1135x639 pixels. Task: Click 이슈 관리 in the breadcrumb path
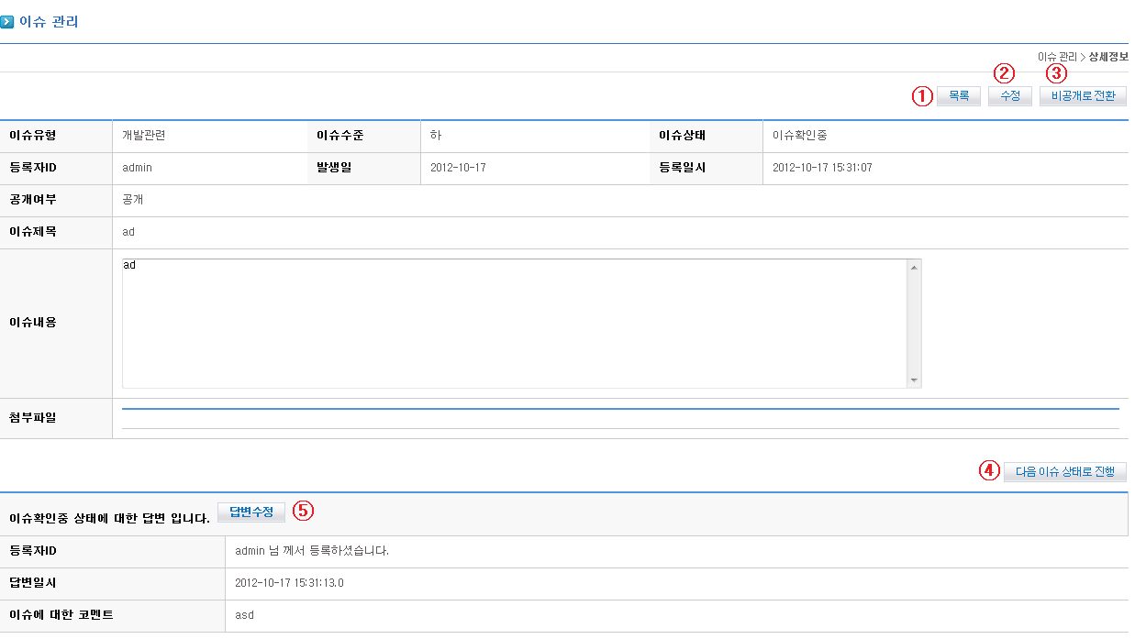coord(1057,57)
